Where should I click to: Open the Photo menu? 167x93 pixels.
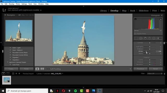[x=18, y=4]
